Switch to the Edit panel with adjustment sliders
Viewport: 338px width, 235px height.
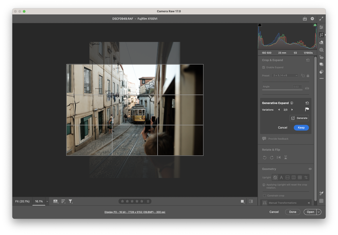pyautogui.click(x=321, y=27)
